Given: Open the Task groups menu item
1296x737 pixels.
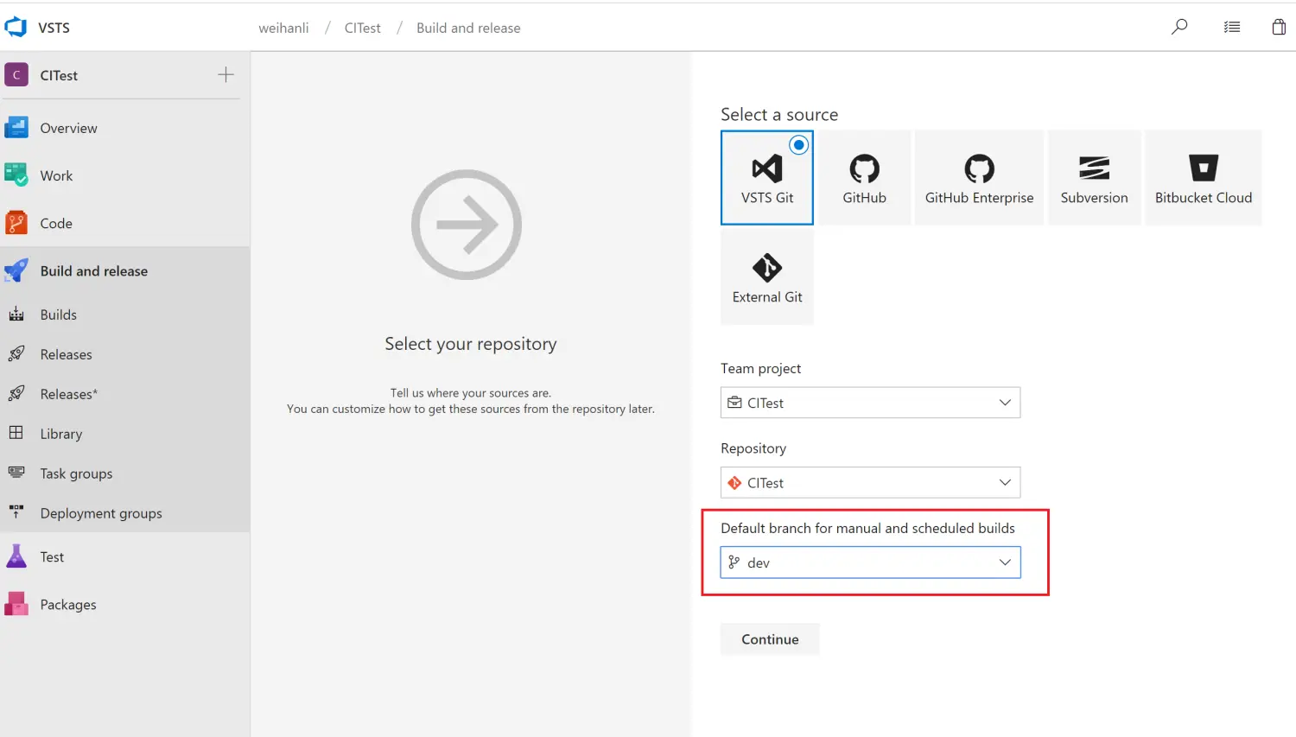Looking at the screenshot, I should point(125,473).
